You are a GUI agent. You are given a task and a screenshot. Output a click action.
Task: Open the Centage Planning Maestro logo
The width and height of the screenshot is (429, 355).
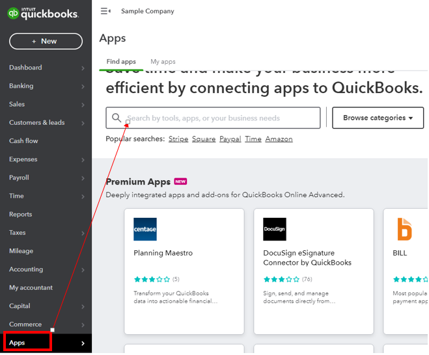click(x=145, y=230)
